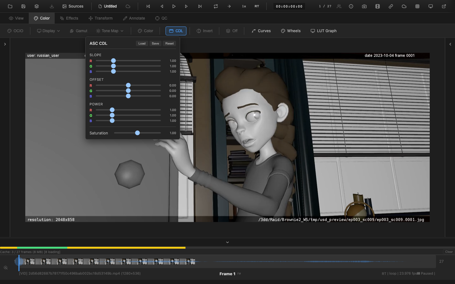The height and width of the screenshot is (284, 455).
Task: Toggle the RT realtime playback mode
Action: [257, 6]
